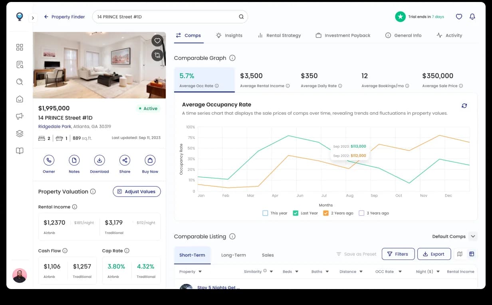
Task: Enable the 3 Years ago checkbox
Action: pyautogui.click(x=361, y=213)
